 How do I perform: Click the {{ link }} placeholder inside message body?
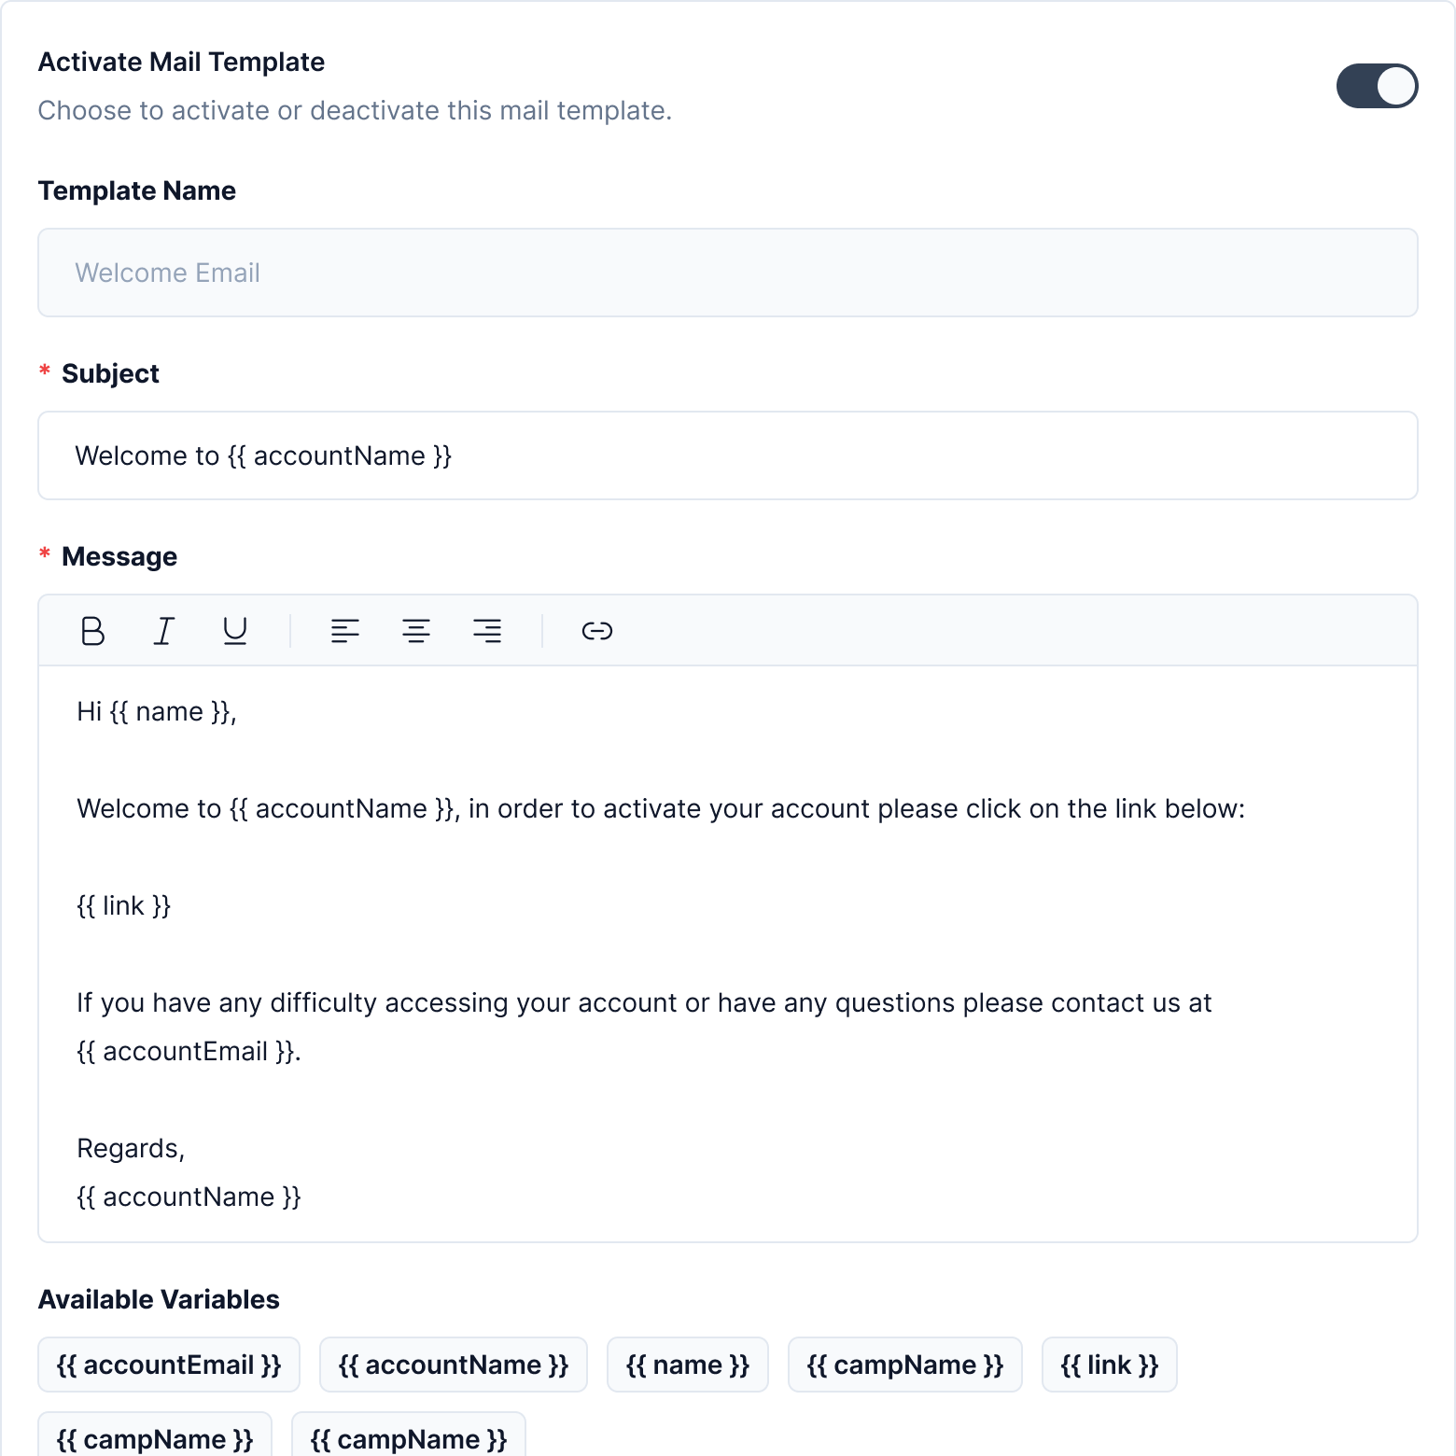pyautogui.click(x=124, y=906)
